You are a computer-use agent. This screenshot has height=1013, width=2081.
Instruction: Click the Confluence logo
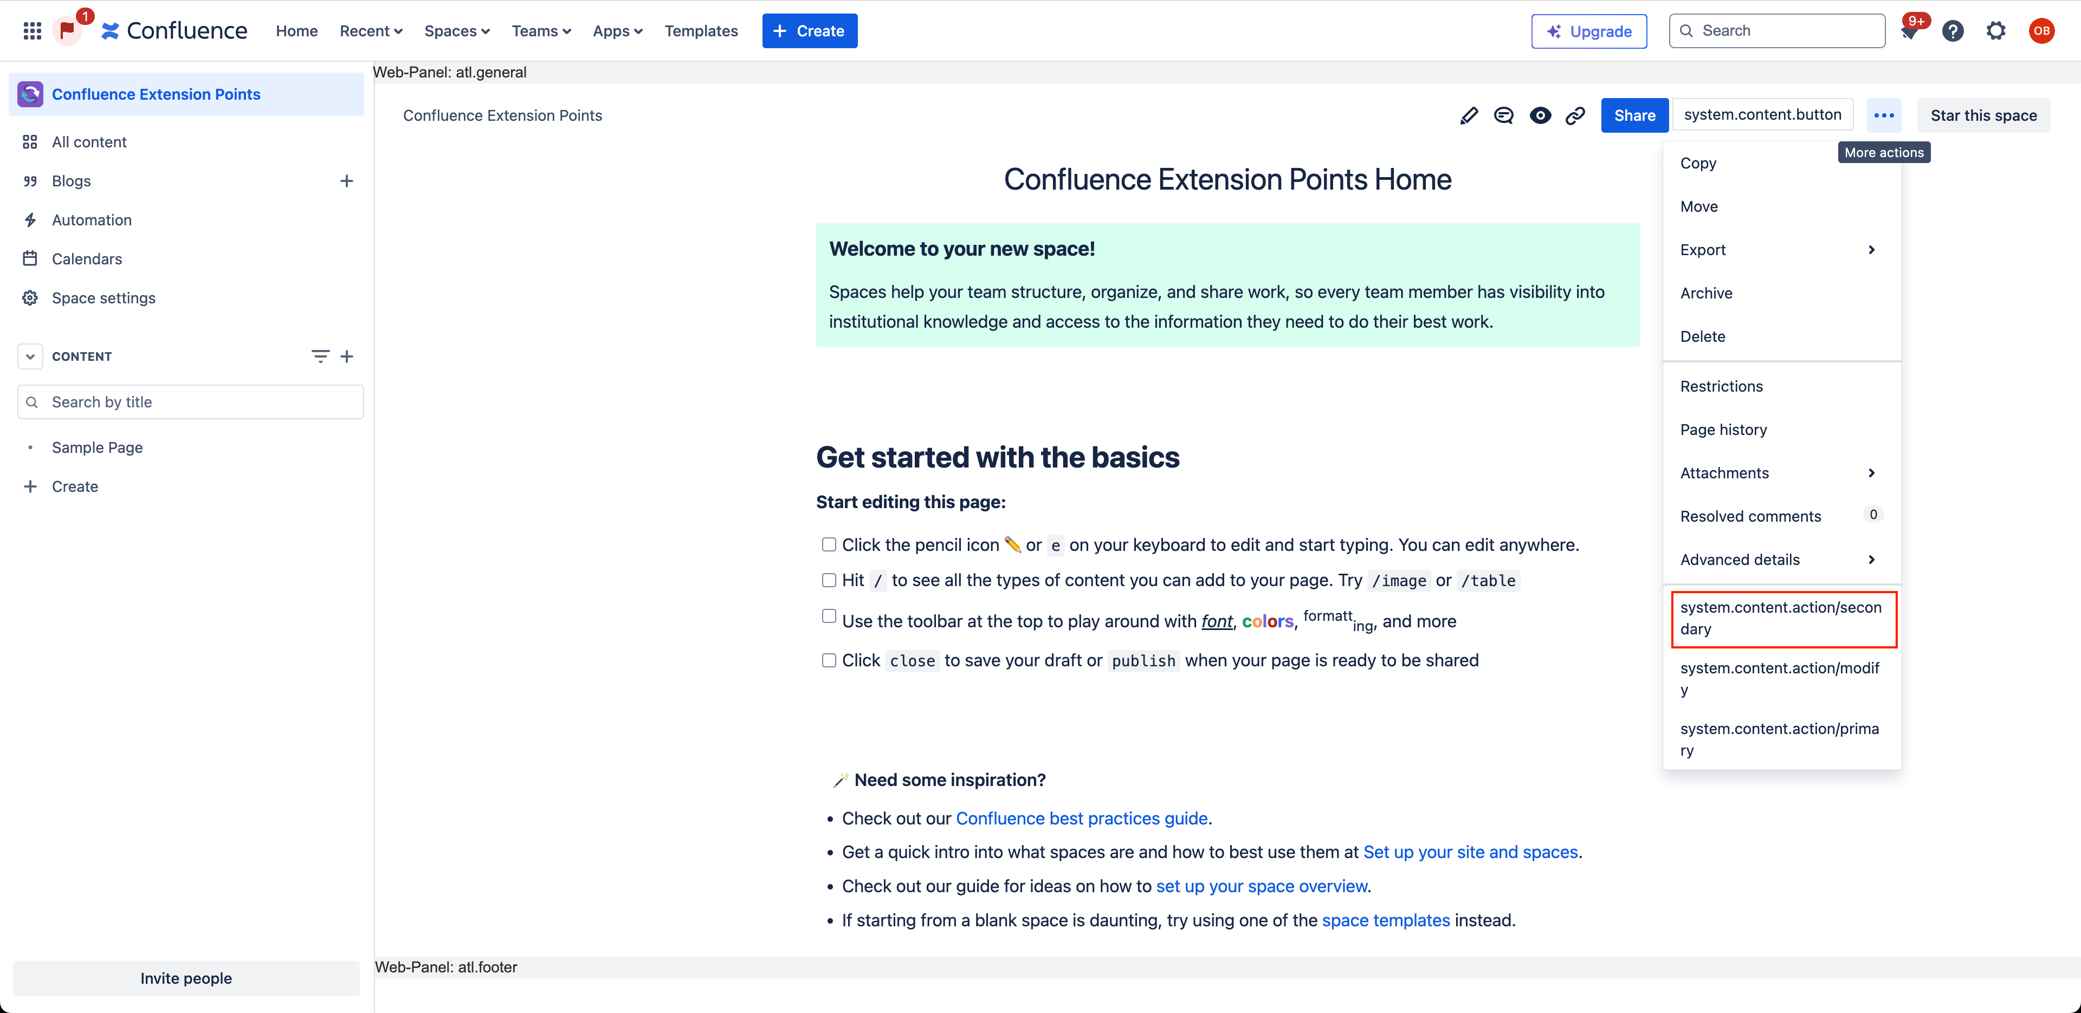click(175, 31)
